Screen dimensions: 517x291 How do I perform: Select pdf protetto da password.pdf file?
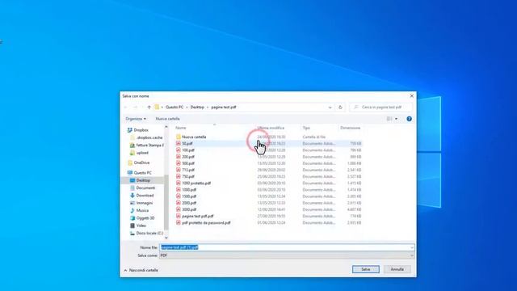point(206,223)
